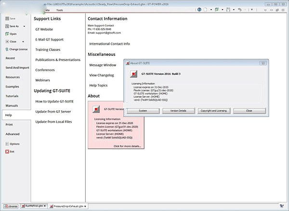Open the Tools menu in the menu bar
The height and width of the screenshot is (211, 289).
point(60,10)
